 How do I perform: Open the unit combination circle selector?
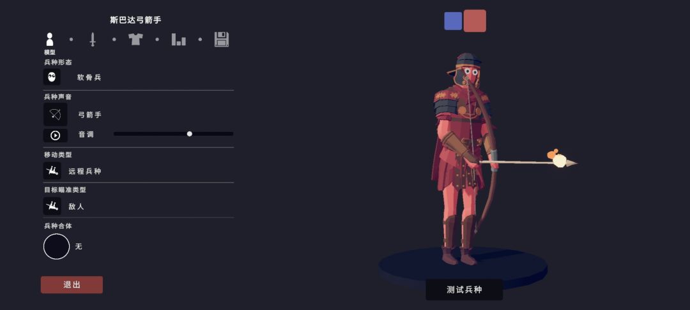[56, 246]
